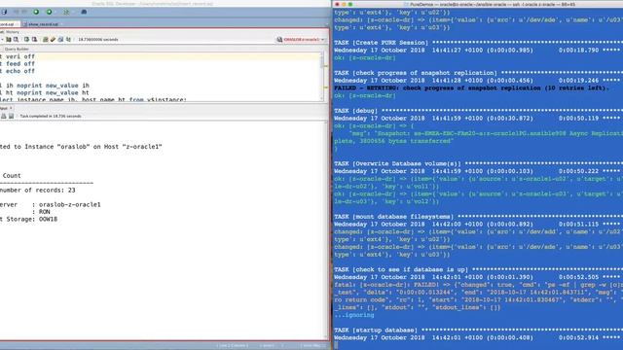
Task: Click the terminal window's green zoom button
Action: tap(350, 4)
